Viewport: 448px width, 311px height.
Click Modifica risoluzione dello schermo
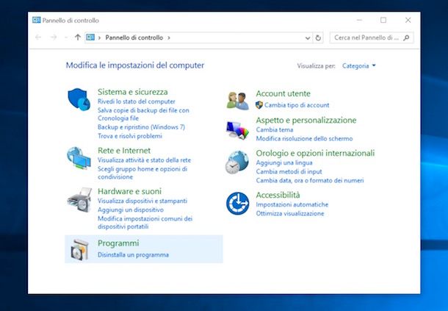304,138
